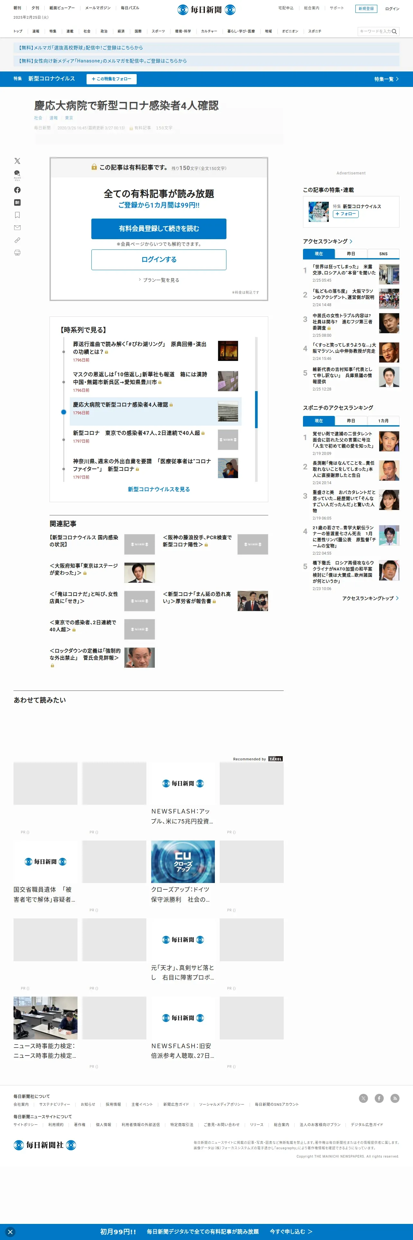Select 現在 tab in Sponichi ranking
This screenshot has width=413, height=1240.
click(x=319, y=421)
